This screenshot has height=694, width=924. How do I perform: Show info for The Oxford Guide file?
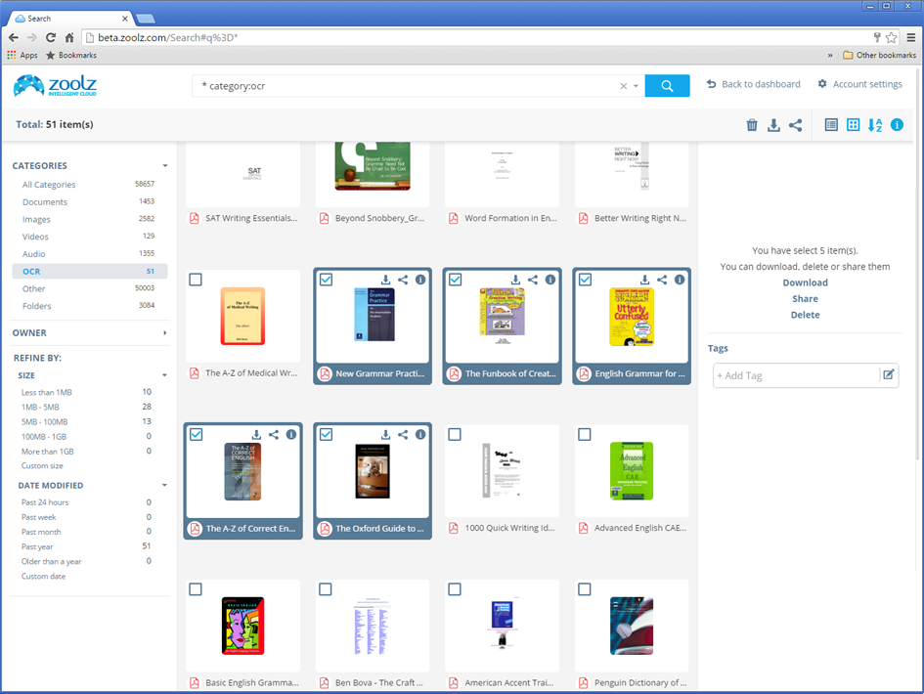(x=420, y=435)
